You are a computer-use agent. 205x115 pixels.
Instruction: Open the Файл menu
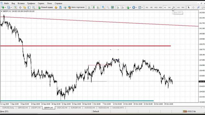(x=6, y=4)
